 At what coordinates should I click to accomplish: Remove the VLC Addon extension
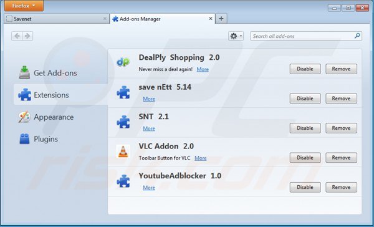(x=342, y=158)
